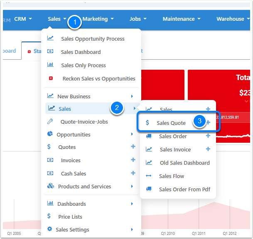Click the dollar icon beside Quotes
Viewport: 253px width, 239px height.
49,146
